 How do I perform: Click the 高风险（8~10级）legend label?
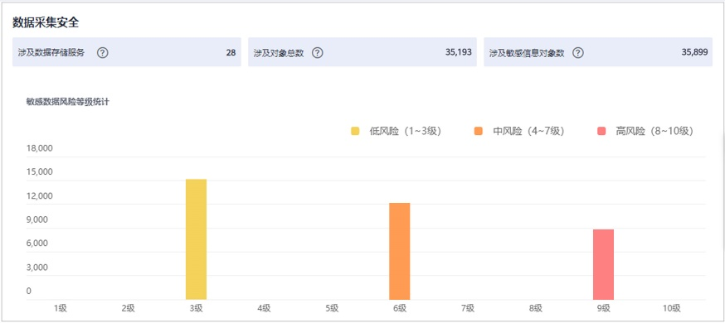coord(654,131)
